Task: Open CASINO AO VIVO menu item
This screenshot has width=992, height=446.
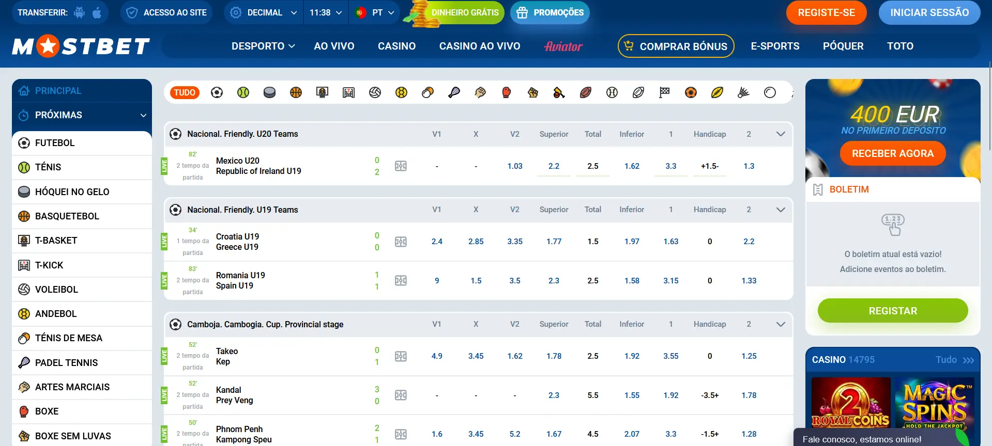Action: point(480,46)
